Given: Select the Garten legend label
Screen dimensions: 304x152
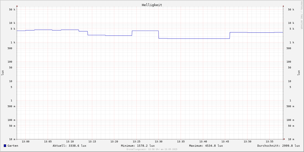Looking at the screenshot, I should pos(13,146).
